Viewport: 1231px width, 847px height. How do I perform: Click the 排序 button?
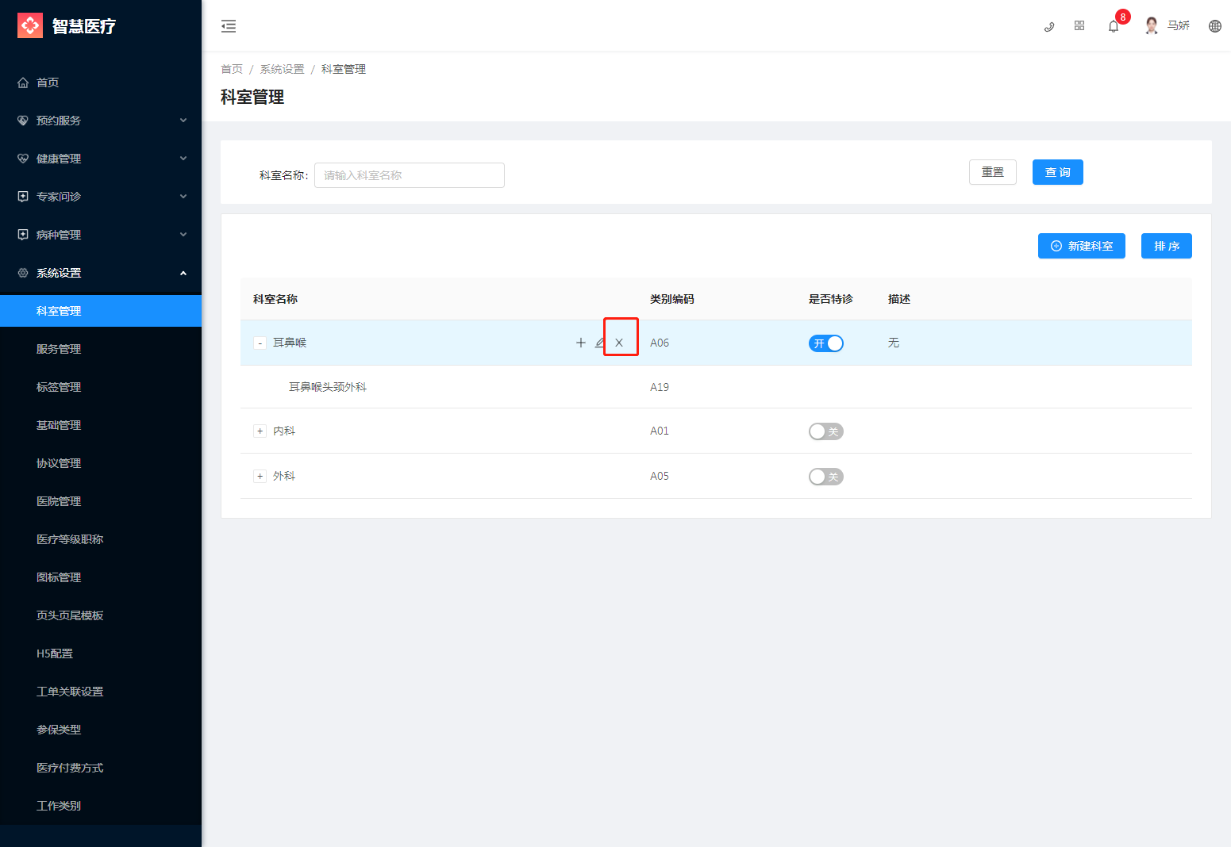tap(1167, 246)
